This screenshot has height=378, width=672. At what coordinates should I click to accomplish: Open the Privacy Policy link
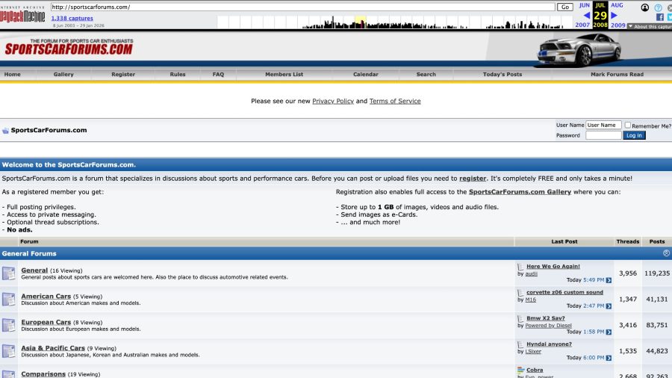coord(333,102)
